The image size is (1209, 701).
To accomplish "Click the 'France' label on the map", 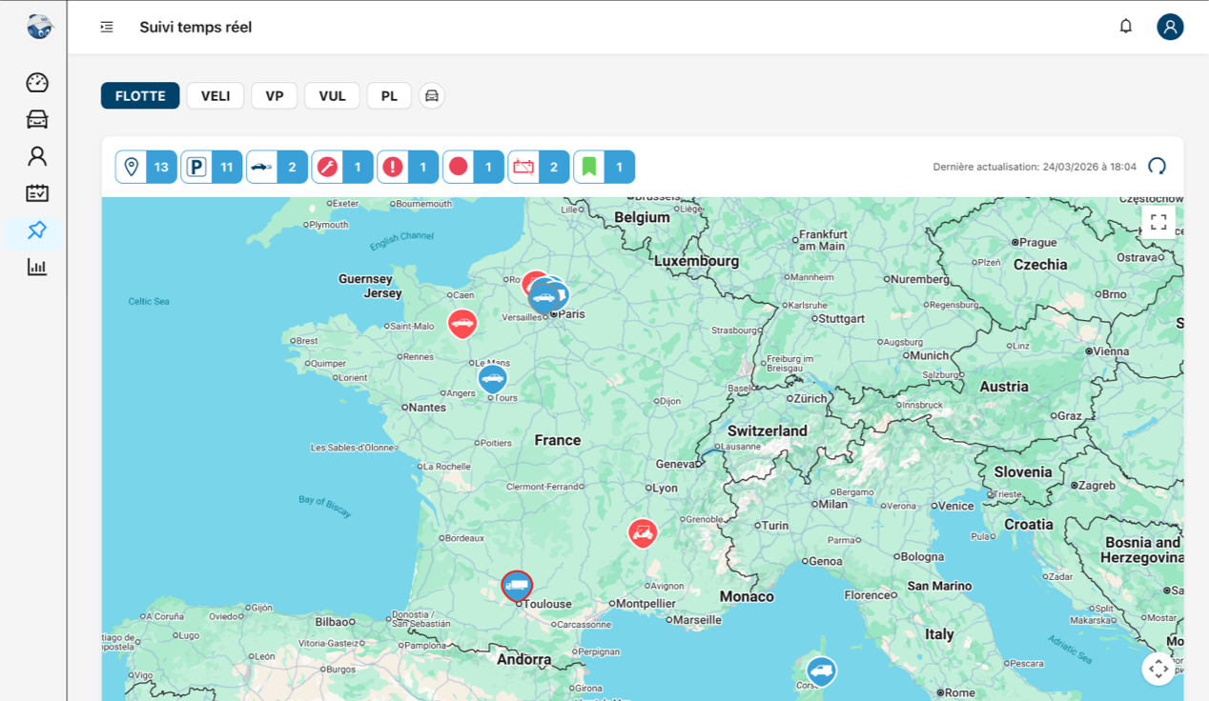I will (558, 440).
